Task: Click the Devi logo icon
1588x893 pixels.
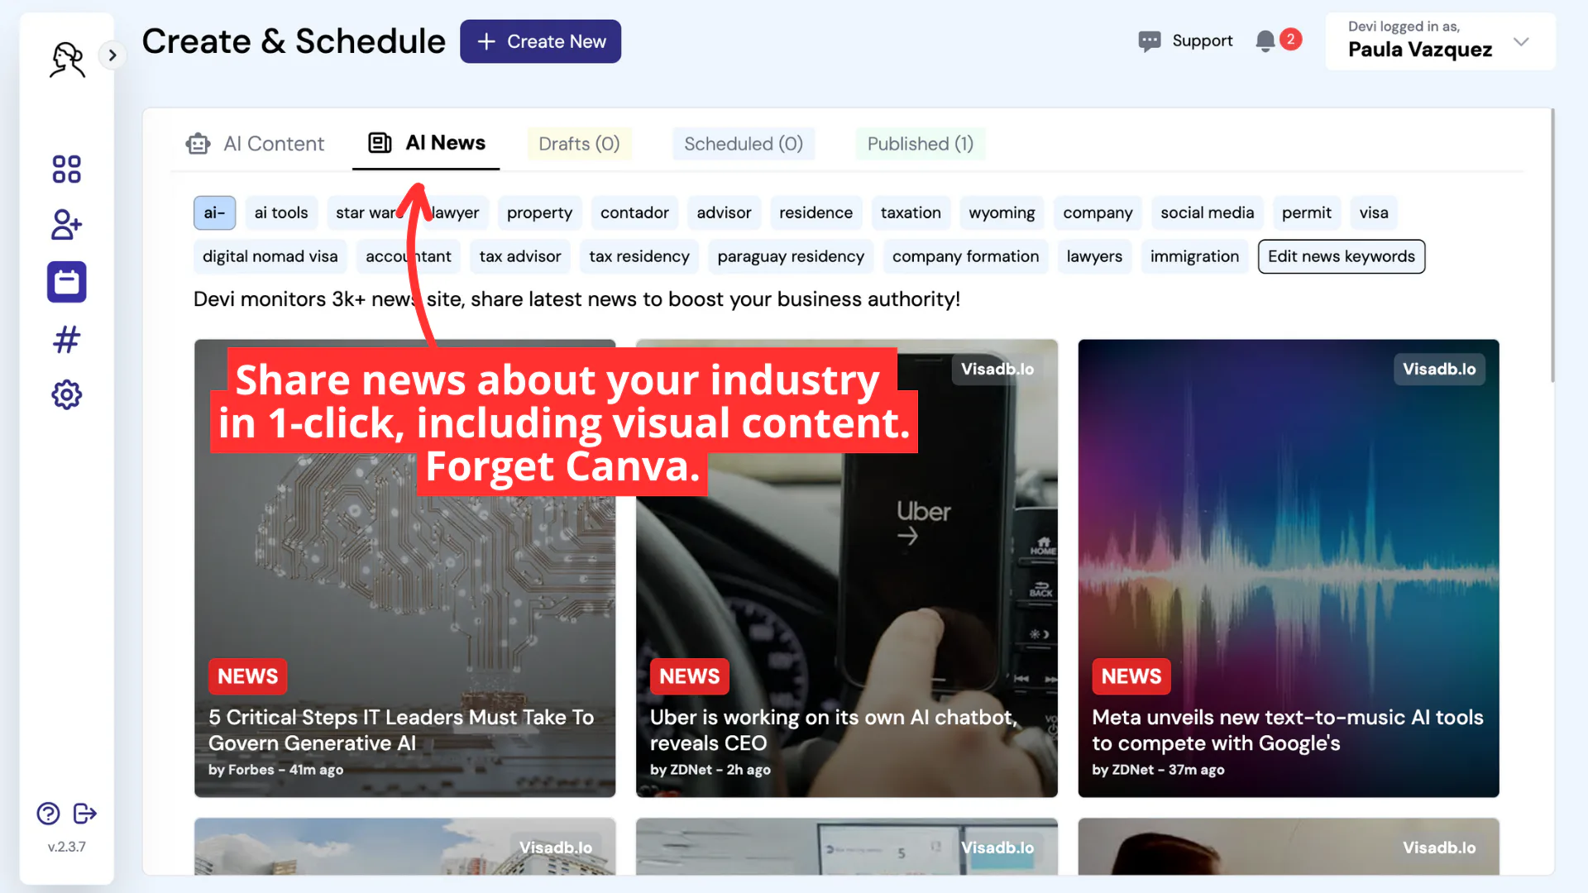Action: (x=67, y=60)
